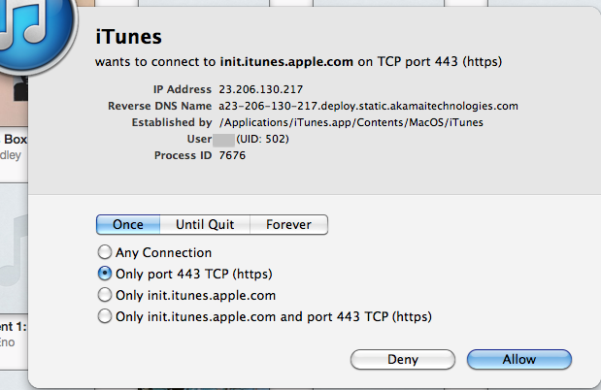Click the Process ID value 7676
Image resolution: width=601 pixels, height=390 pixels.
(232, 155)
